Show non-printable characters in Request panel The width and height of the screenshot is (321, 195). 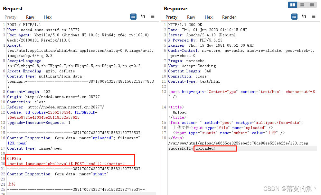143,16
